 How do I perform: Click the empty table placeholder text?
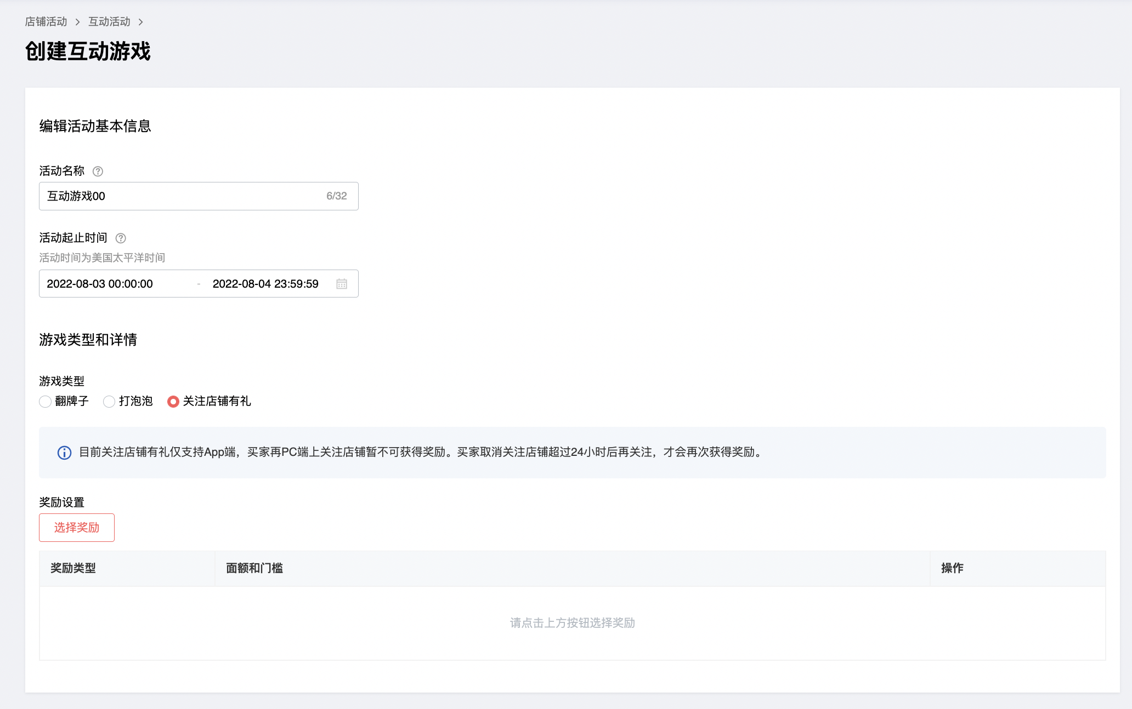pos(572,623)
